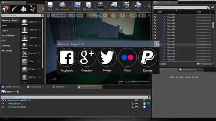The image size is (216, 121).
Task: Select the Cylinder item in class list
Action: coord(31,77)
